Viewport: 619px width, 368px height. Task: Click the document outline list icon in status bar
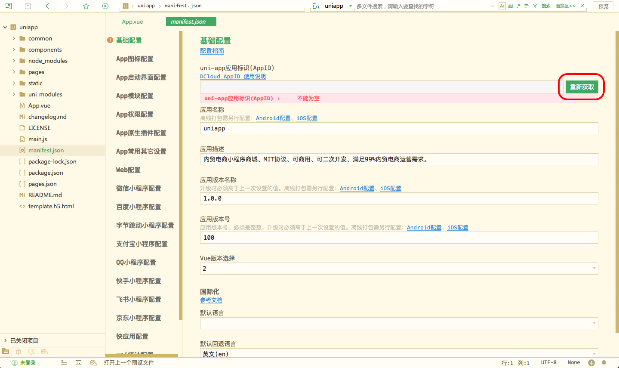pos(64,363)
